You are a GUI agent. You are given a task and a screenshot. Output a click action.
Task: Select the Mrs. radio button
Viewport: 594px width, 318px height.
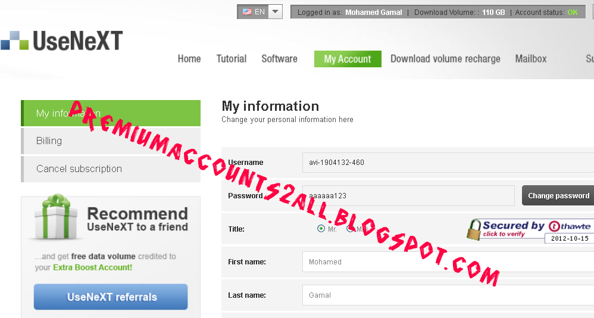pos(351,229)
